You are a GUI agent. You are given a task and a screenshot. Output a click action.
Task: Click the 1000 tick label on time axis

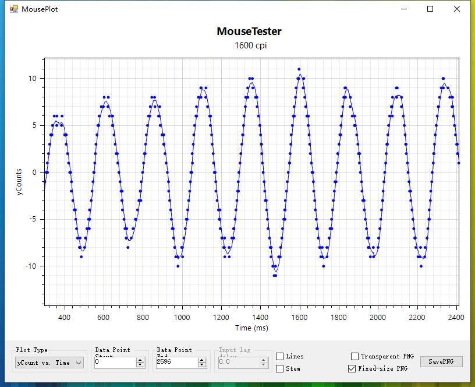[x=182, y=318]
